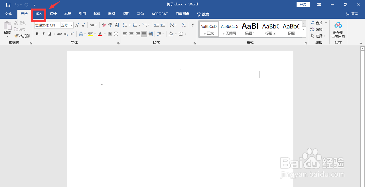Apply the 标题 1 style from the gallery
This screenshot has height=187, width=365.
250,29
